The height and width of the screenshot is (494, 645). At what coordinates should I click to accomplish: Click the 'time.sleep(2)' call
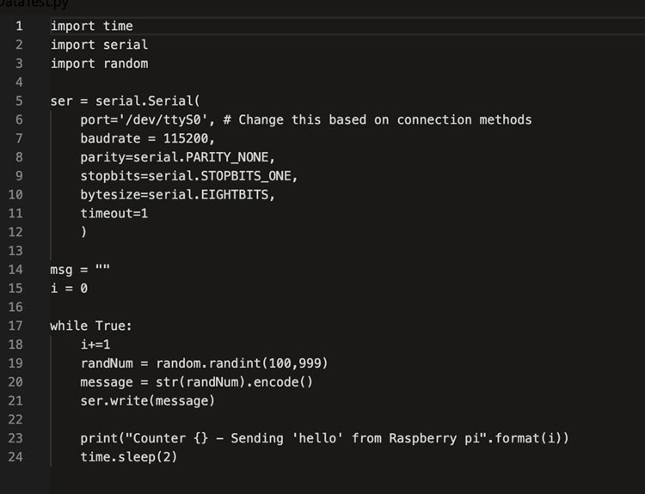pos(129,456)
